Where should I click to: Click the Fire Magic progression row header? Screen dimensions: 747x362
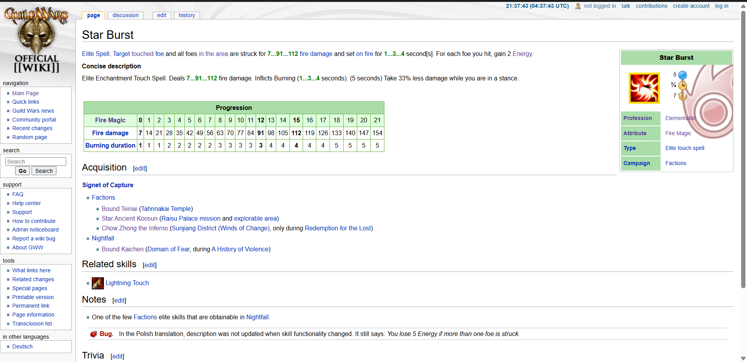(x=110, y=120)
